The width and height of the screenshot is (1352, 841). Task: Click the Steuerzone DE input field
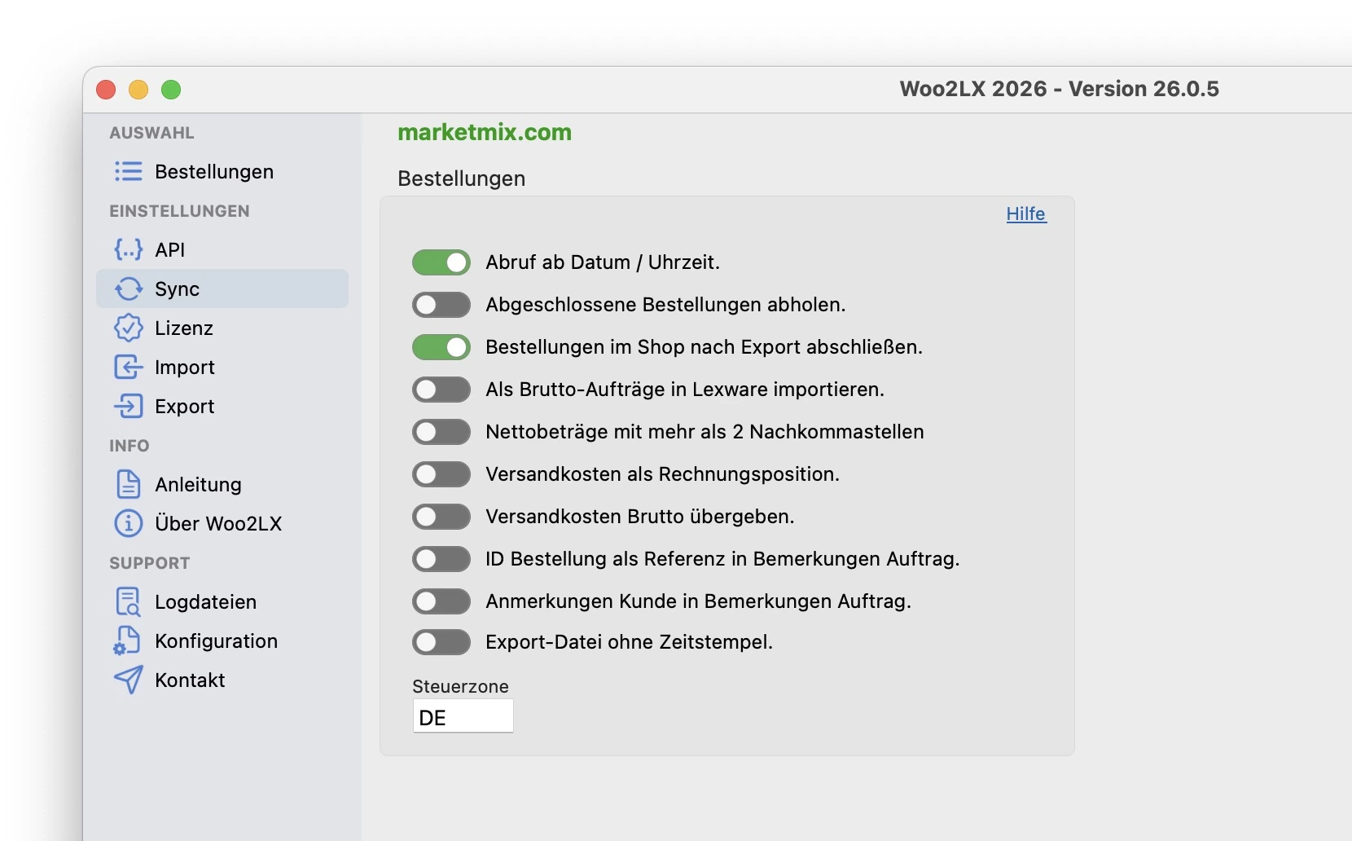pos(463,716)
